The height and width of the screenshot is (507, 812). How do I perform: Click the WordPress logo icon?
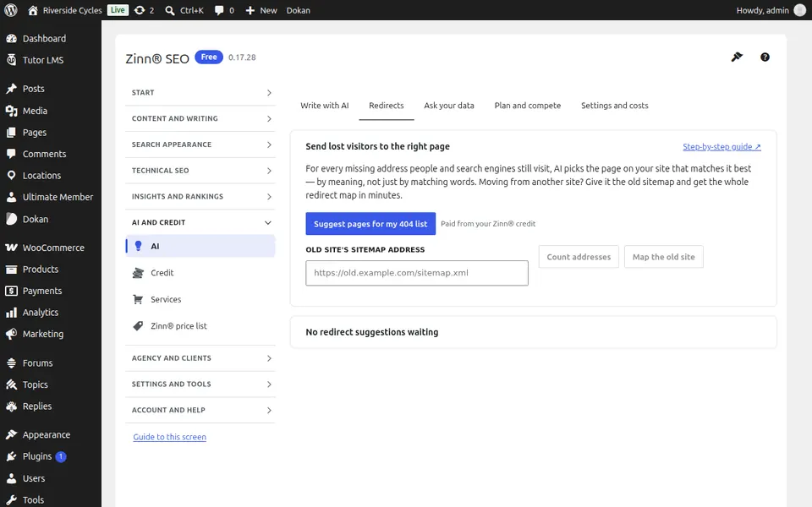click(x=11, y=10)
